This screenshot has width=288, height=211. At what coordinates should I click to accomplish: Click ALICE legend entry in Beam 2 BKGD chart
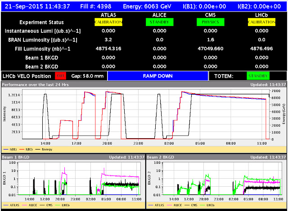pos(174,205)
